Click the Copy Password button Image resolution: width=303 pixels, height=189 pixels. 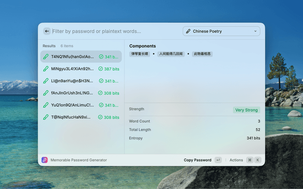tap(197, 160)
